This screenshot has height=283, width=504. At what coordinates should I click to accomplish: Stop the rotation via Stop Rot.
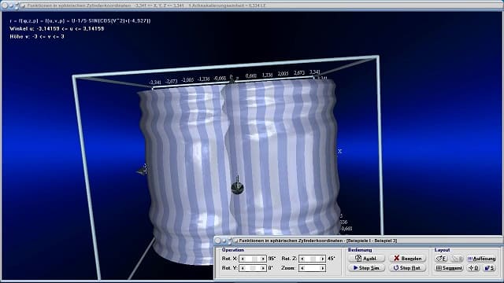(x=407, y=267)
